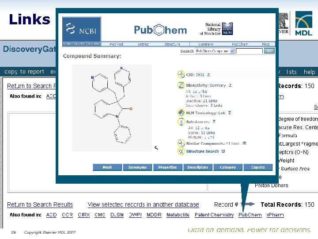Viewport: 318px width, 239px height.
Task: Click the National Library of Medicine logo
Action: coord(216,29)
